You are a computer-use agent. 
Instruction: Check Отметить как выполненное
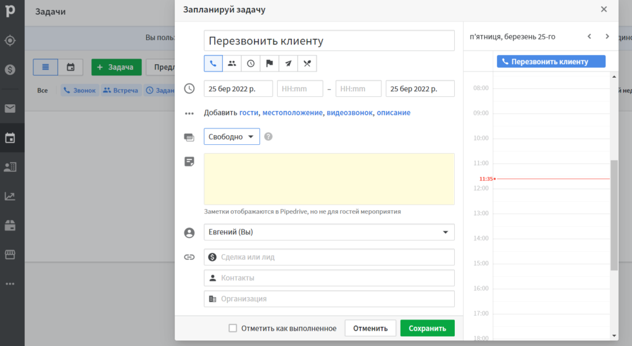(x=233, y=328)
